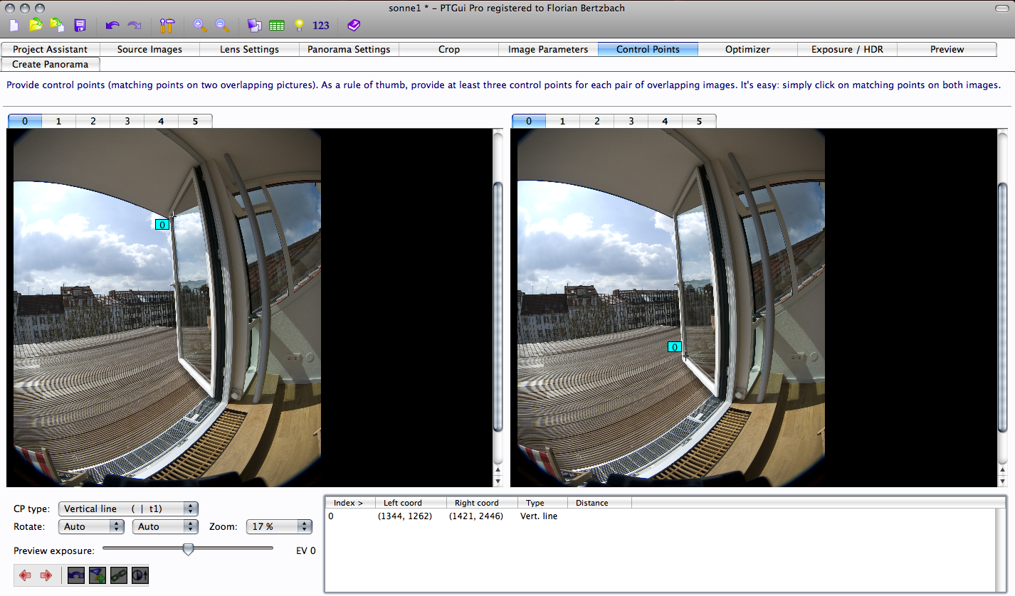Click the Save Project floppy disk icon
The height and width of the screenshot is (596, 1015).
point(80,26)
